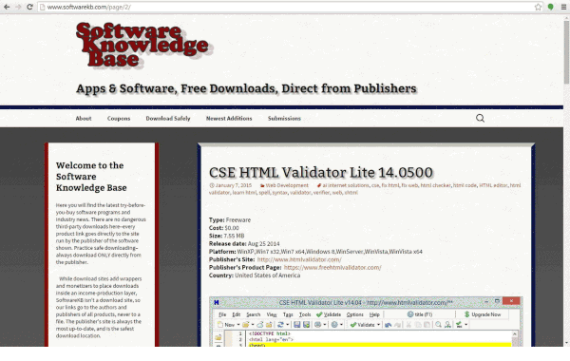This screenshot has width=570, height=361.
Task: Click the green extension icon in the toolbar
Action: [550, 7]
